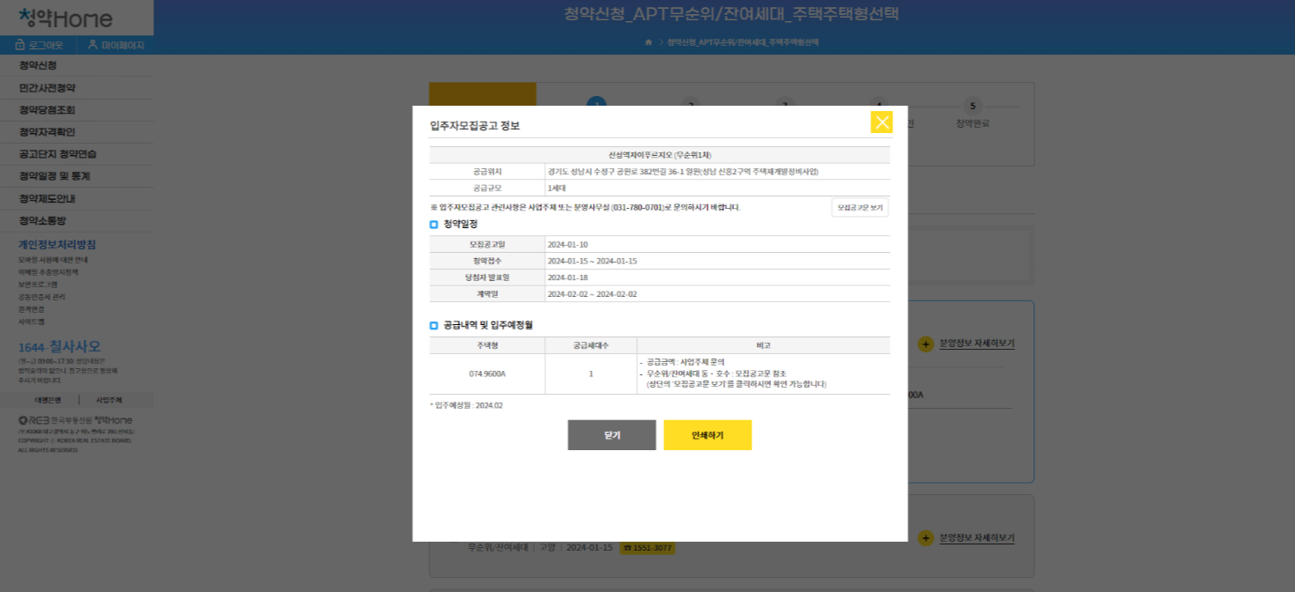This screenshot has width=1295, height=592.
Task: Open 분양정보 자세히보기 in the 1551-3077 card
Action: tap(977, 537)
